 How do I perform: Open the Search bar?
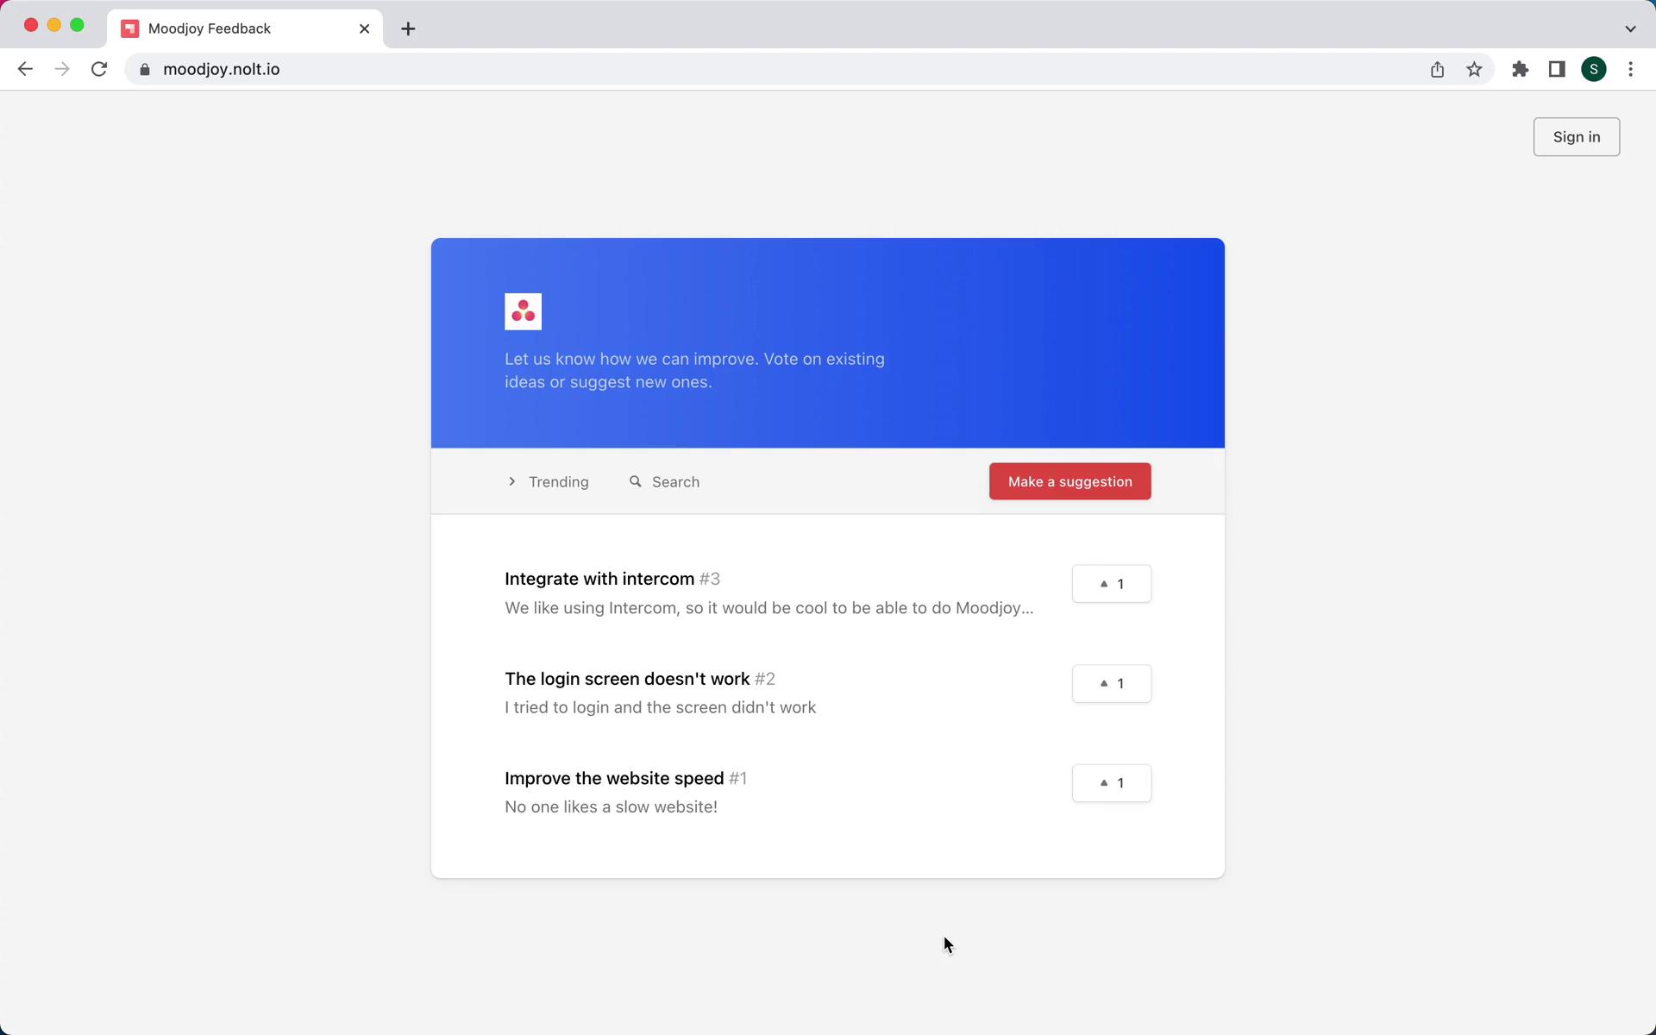(x=664, y=480)
